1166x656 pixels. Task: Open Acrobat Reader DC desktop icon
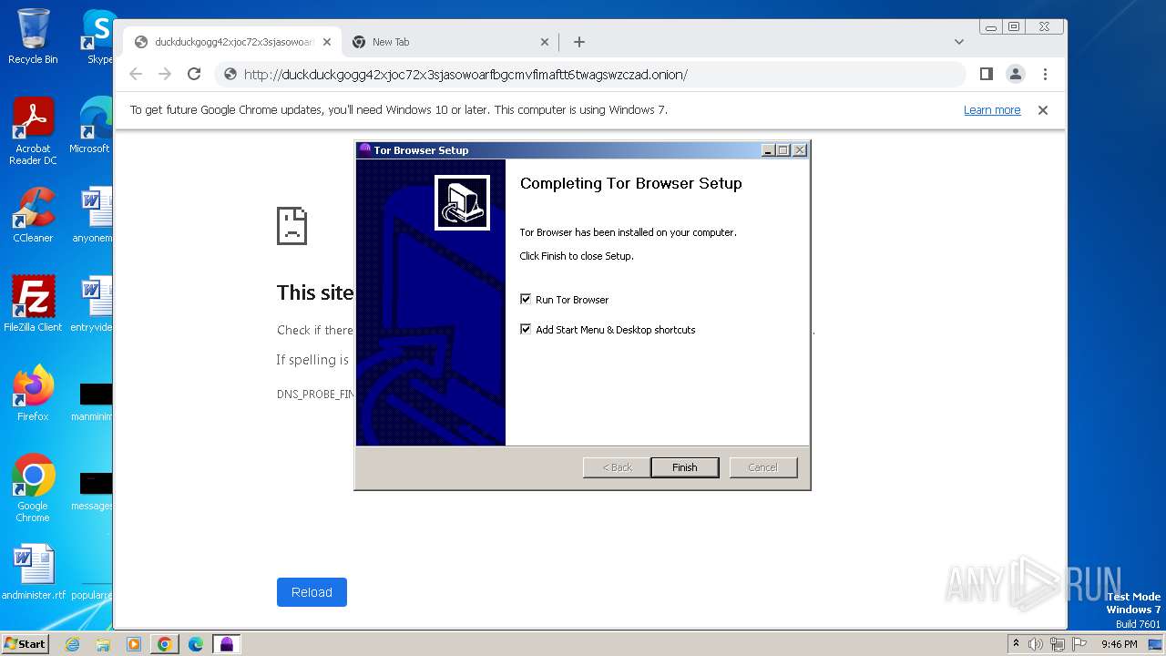point(33,131)
